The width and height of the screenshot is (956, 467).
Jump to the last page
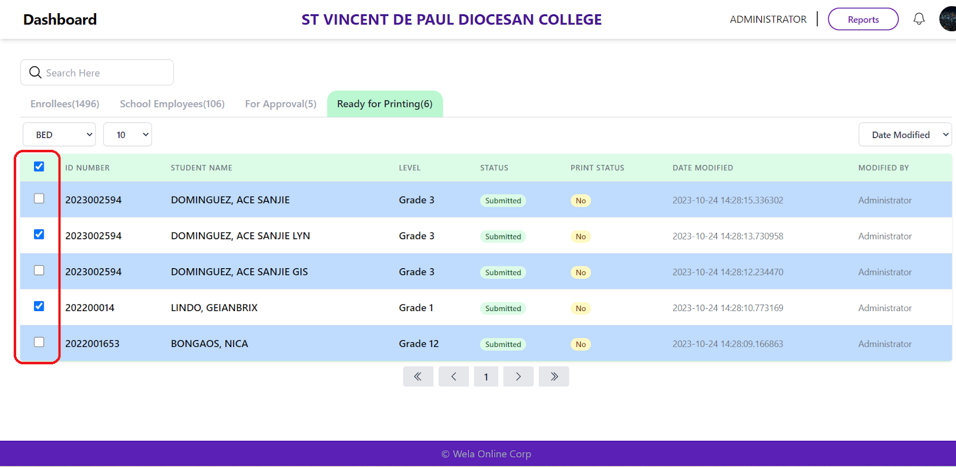pos(554,376)
